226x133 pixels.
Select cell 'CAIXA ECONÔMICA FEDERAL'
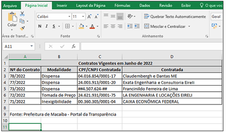[172, 102]
